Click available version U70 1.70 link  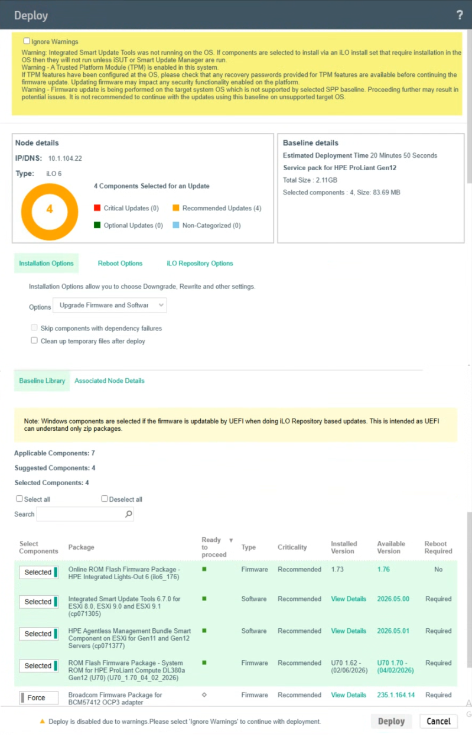tap(395, 667)
